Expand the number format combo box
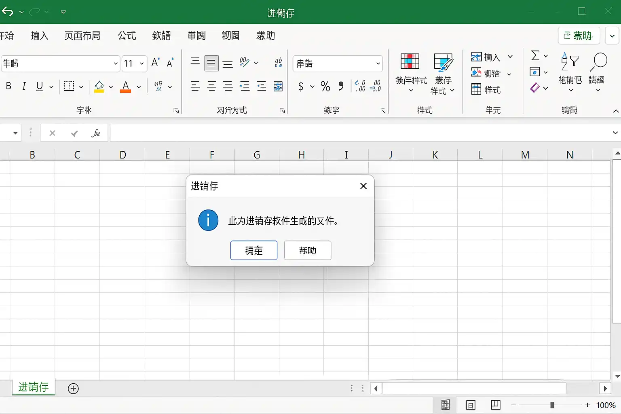The height and width of the screenshot is (414, 621). [378, 63]
